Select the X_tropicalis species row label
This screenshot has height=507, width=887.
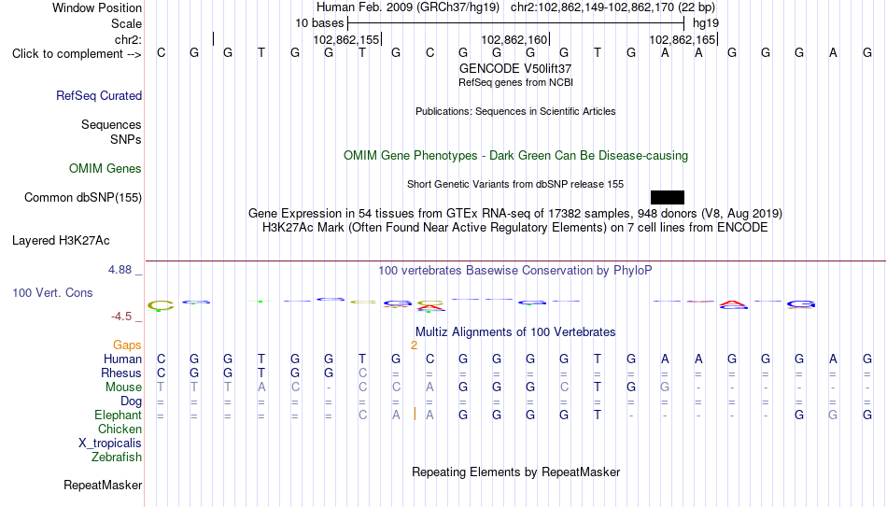coord(110,444)
